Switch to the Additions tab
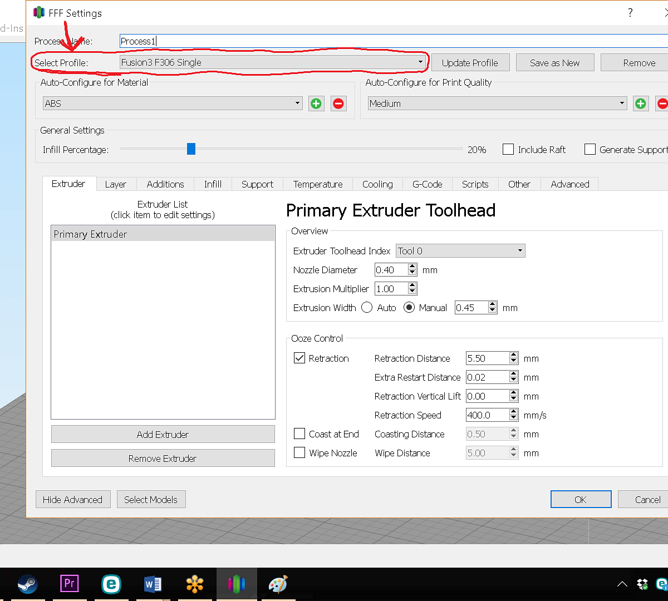This screenshot has height=601, width=668. tap(165, 184)
